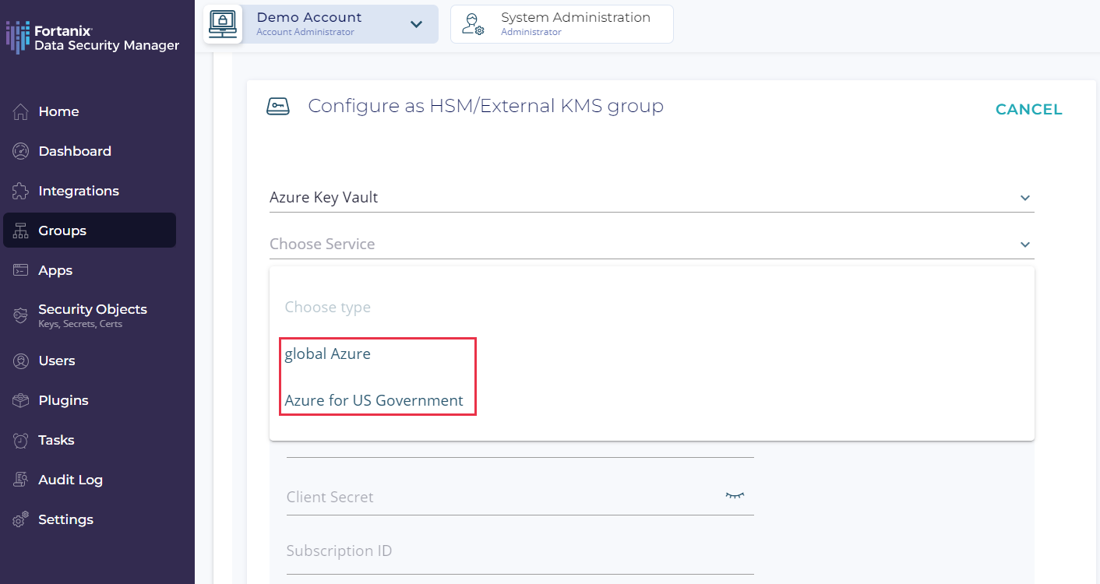Expand the Choose Service dropdown
The image size is (1100, 584).
(x=650, y=245)
